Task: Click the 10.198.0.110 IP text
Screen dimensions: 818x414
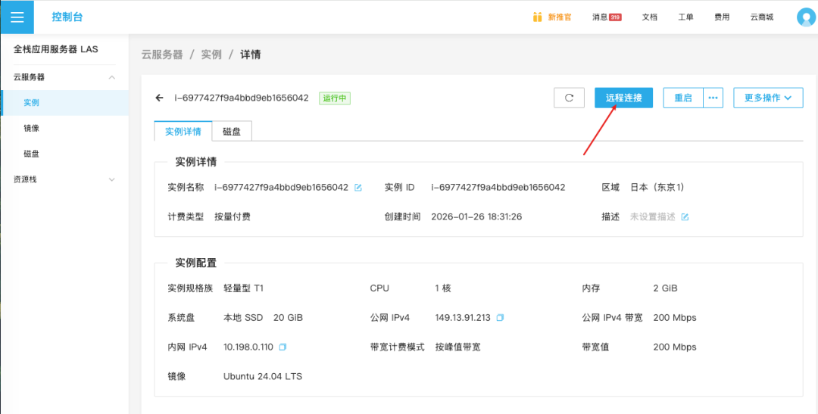Action: 248,347
